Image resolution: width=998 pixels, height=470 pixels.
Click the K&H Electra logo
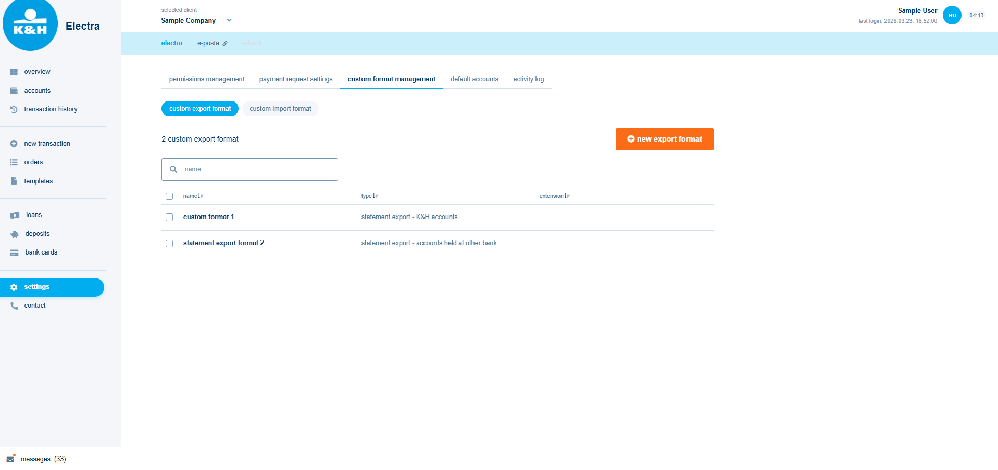point(30,25)
